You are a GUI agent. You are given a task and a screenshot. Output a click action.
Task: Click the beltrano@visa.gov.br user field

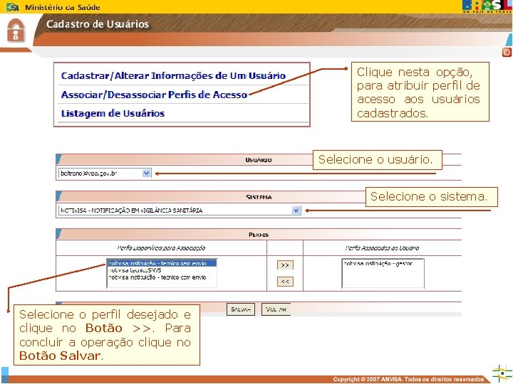click(105, 173)
